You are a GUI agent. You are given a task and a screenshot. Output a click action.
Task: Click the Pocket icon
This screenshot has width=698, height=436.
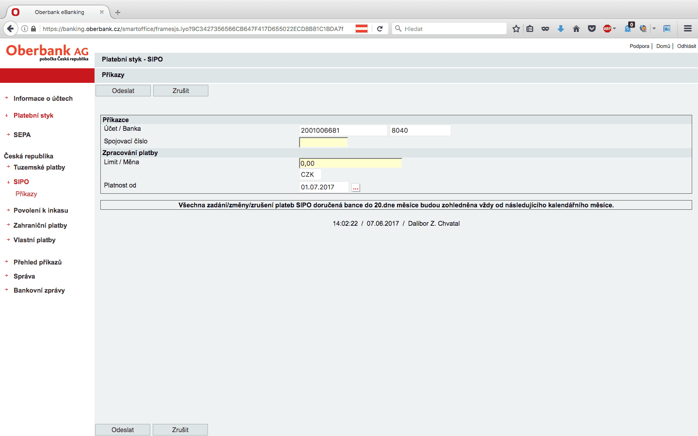[x=592, y=29]
